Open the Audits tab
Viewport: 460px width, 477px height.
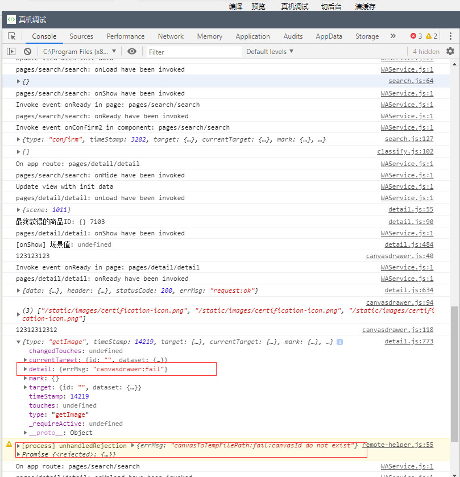[293, 36]
